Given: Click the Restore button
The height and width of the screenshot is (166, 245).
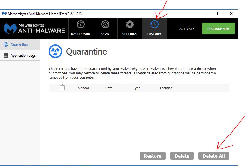Looking at the screenshot, I should (152, 156).
